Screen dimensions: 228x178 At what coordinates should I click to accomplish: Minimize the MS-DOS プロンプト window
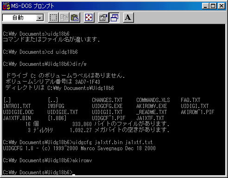pyautogui.click(x=205, y=6)
